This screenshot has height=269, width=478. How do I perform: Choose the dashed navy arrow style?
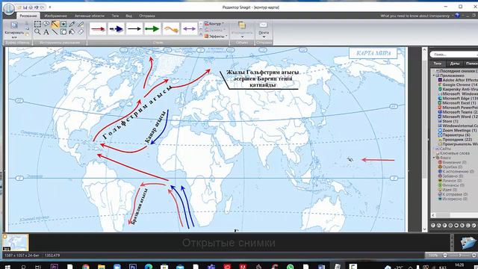tap(117, 29)
